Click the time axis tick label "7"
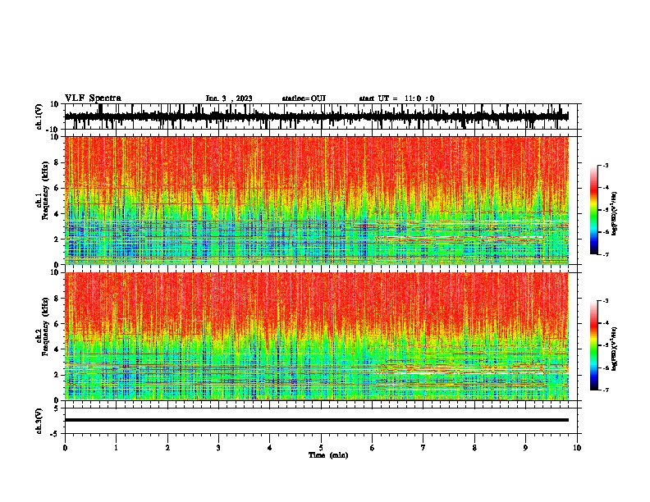 (423, 448)
